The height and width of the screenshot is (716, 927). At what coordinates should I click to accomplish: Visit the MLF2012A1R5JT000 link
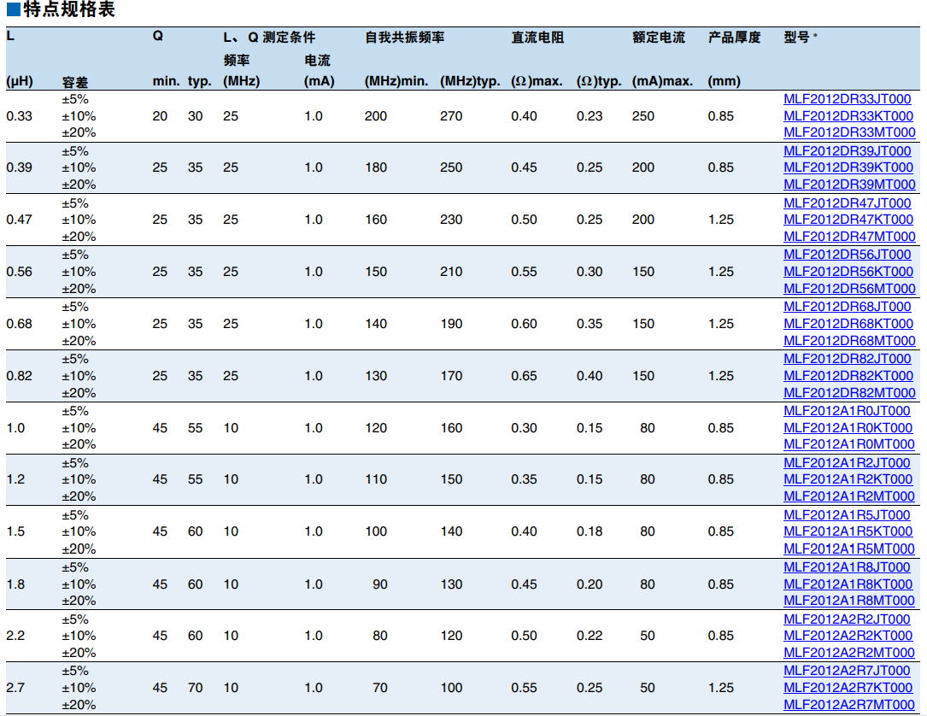coord(847,514)
